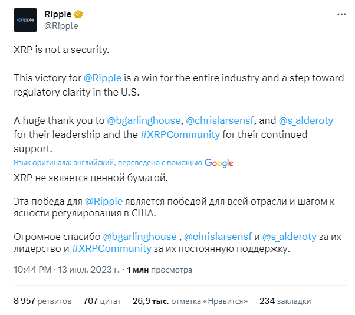View the 26,9 тыс. likes list
Viewport: 355px width, 315px height.
[189, 301]
